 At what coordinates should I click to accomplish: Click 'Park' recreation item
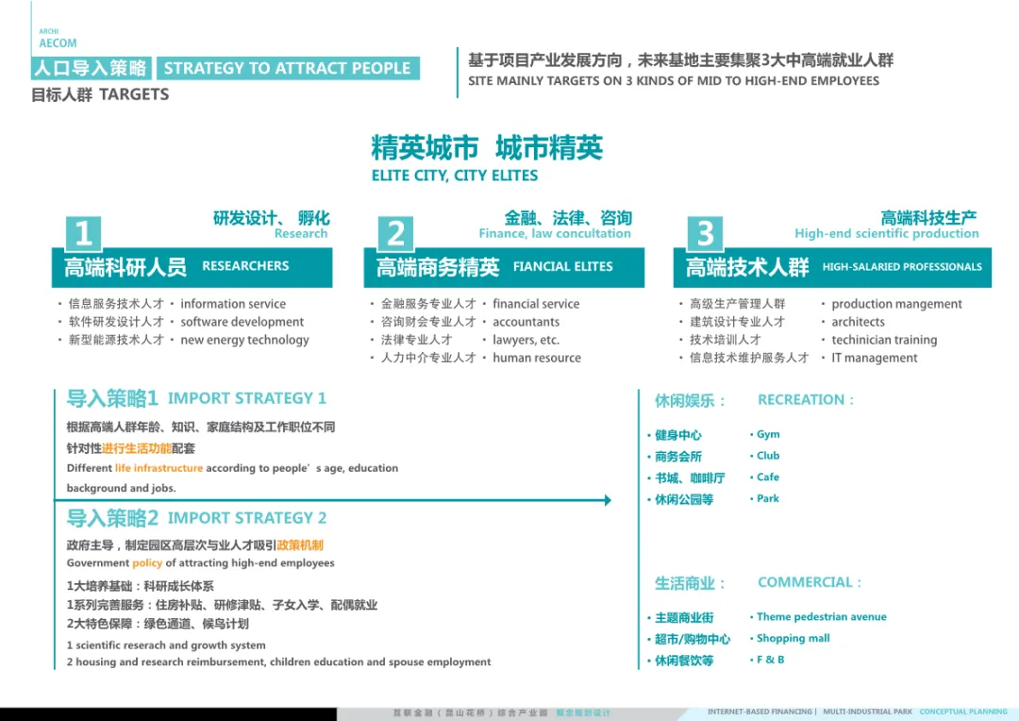pyautogui.click(x=768, y=498)
